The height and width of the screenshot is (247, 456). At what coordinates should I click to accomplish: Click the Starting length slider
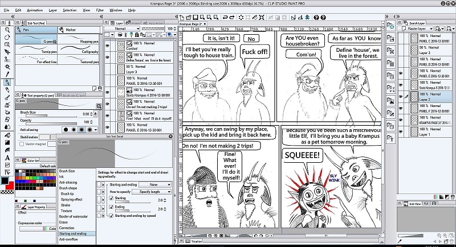132,202
